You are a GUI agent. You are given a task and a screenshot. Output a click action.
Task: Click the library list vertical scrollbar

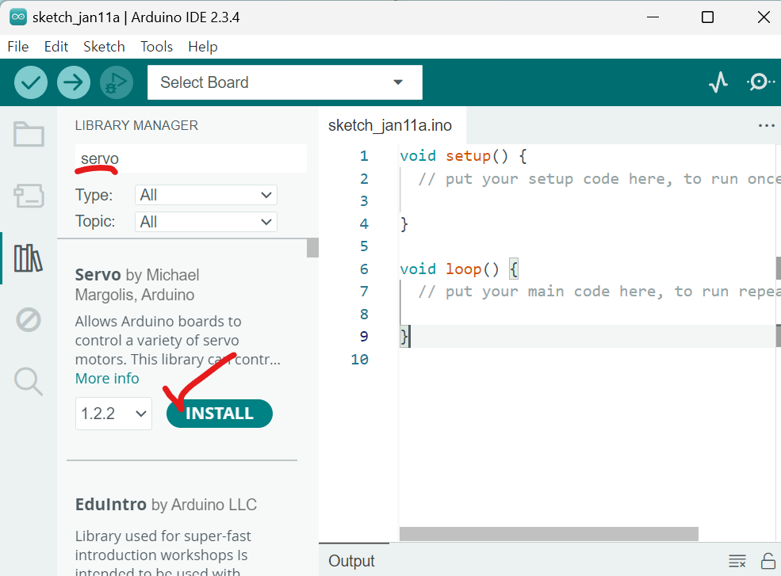pos(312,248)
